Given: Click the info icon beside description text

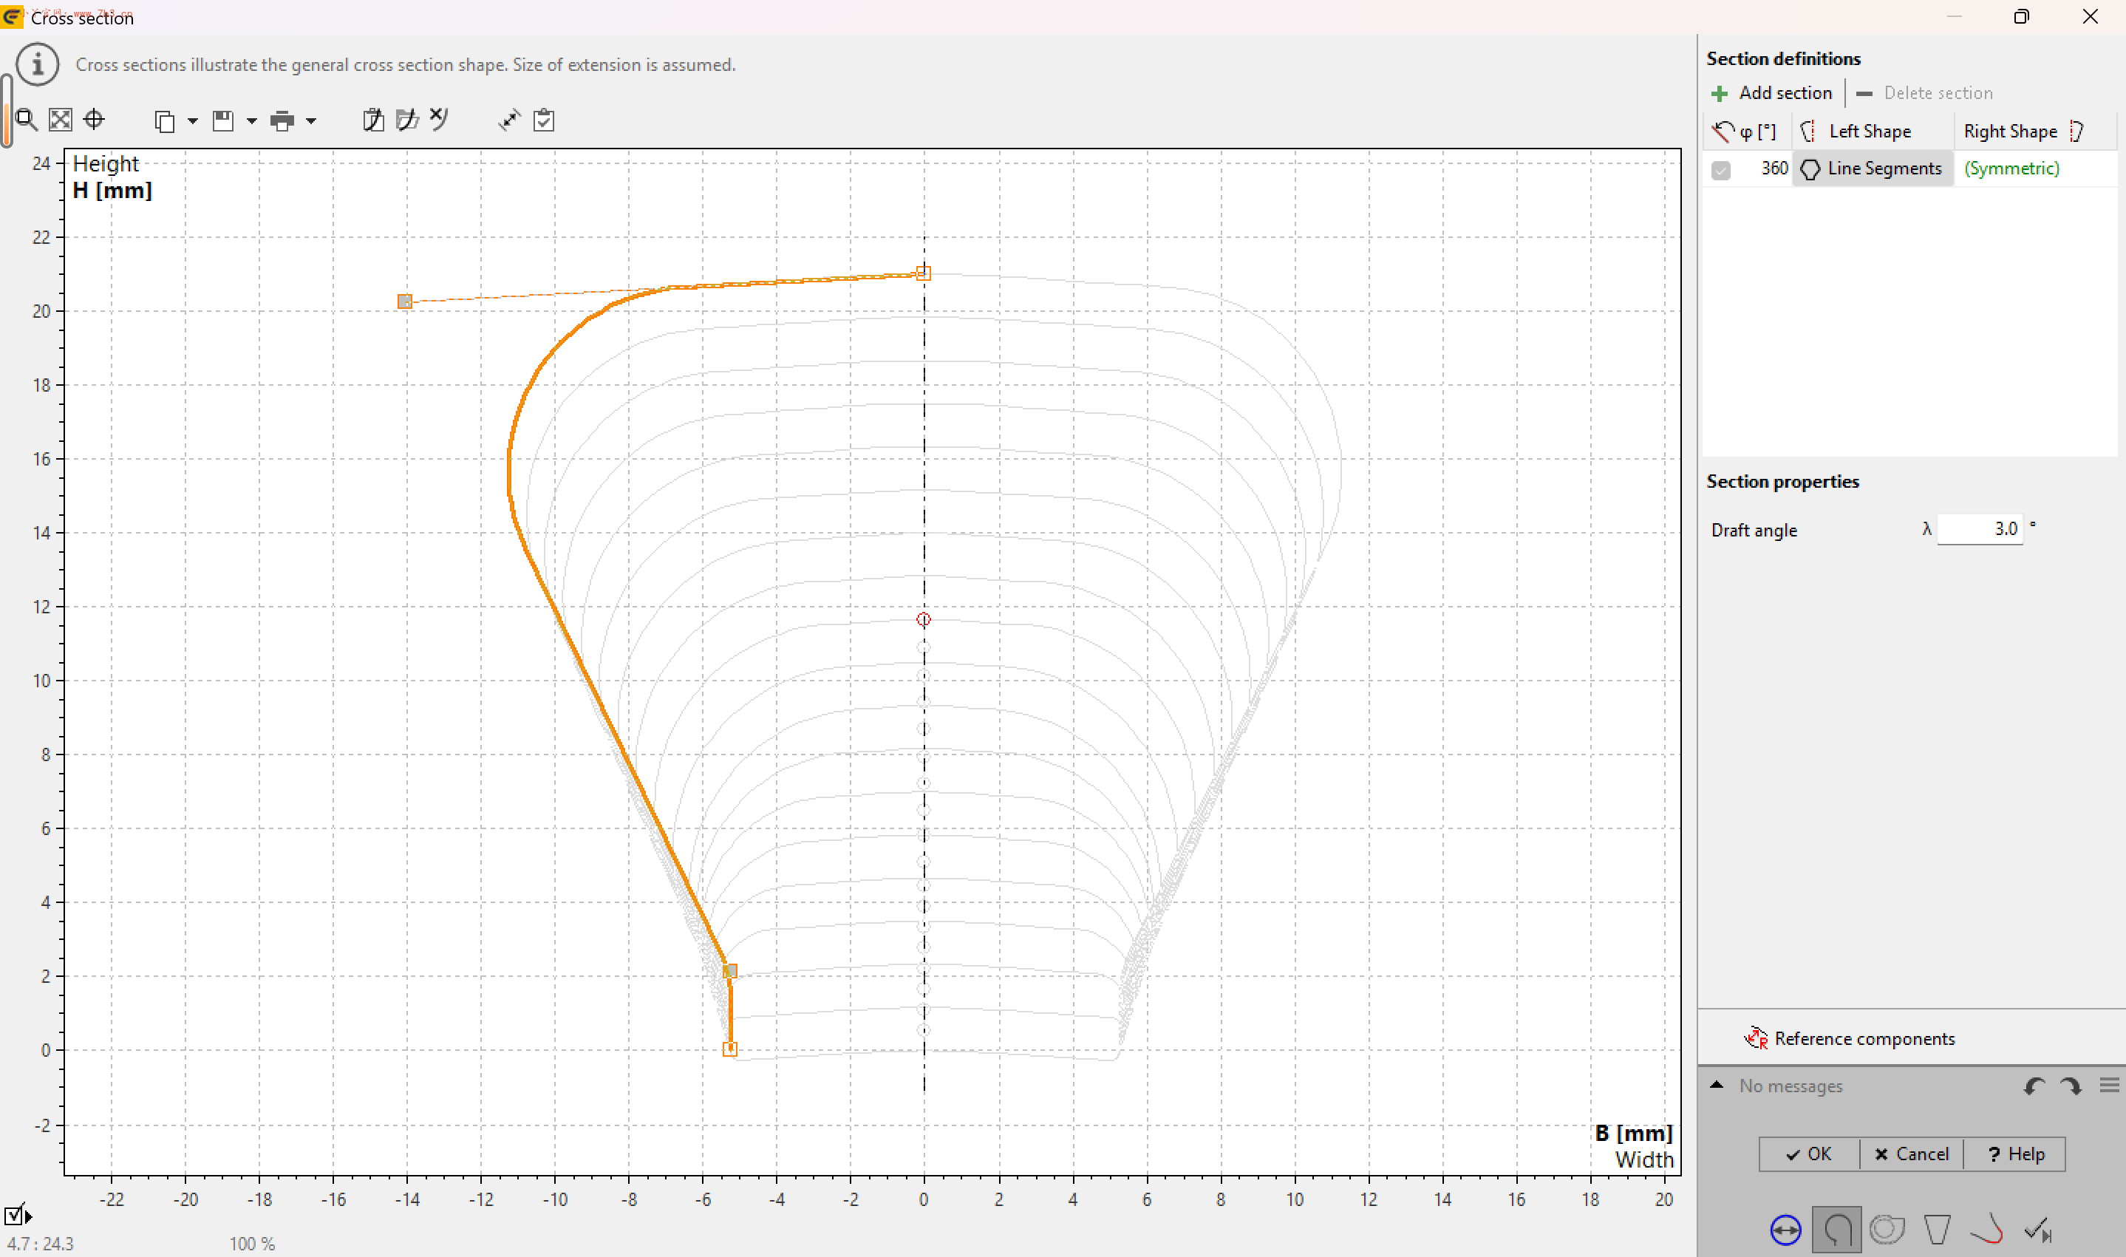Looking at the screenshot, I should tap(37, 65).
